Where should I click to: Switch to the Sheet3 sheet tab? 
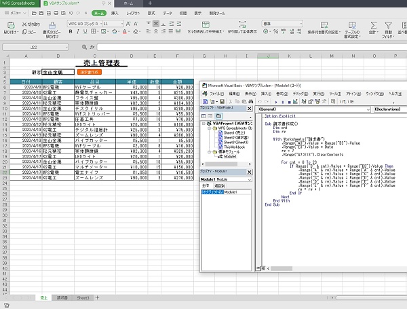[x=83, y=298]
